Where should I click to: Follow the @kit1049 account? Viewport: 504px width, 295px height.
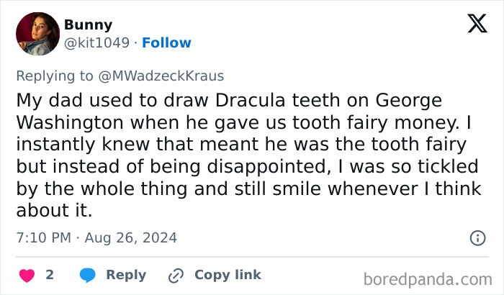coord(166,43)
